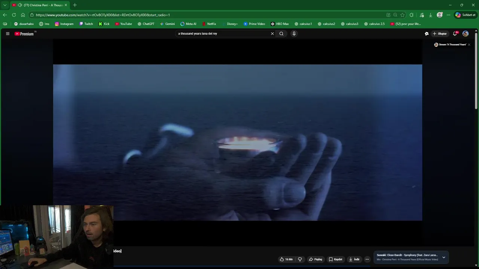Open the calculus1 bookmark
The image size is (479, 269).
click(x=303, y=24)
